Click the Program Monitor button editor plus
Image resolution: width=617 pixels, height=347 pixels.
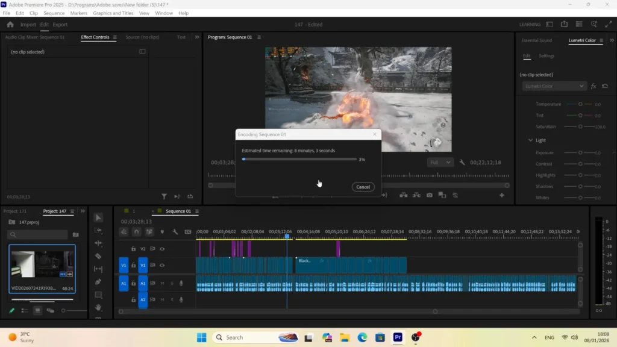pyautogui.click(x=502, y=195)
